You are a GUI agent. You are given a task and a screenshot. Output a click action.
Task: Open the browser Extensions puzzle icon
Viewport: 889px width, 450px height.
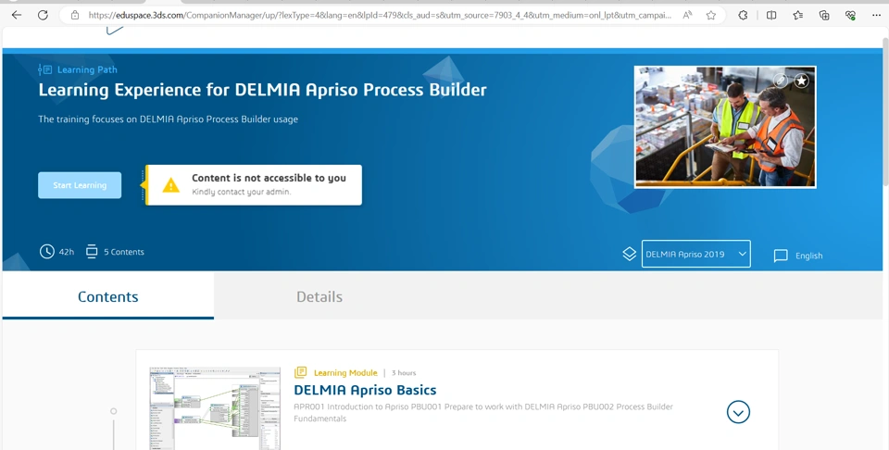click(744, 16)
